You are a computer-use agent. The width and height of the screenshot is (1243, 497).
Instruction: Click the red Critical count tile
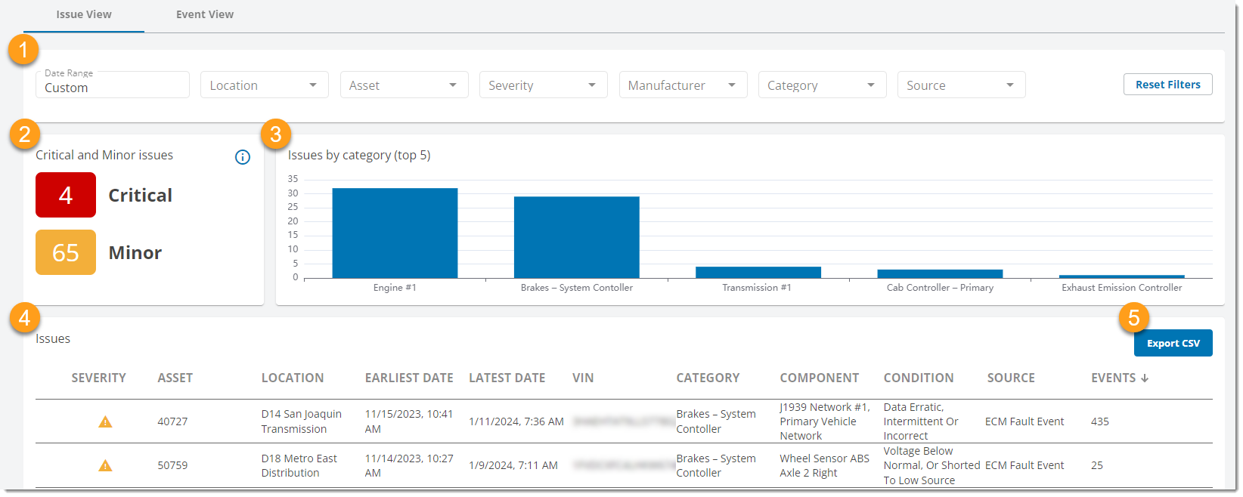click(66, 195)
